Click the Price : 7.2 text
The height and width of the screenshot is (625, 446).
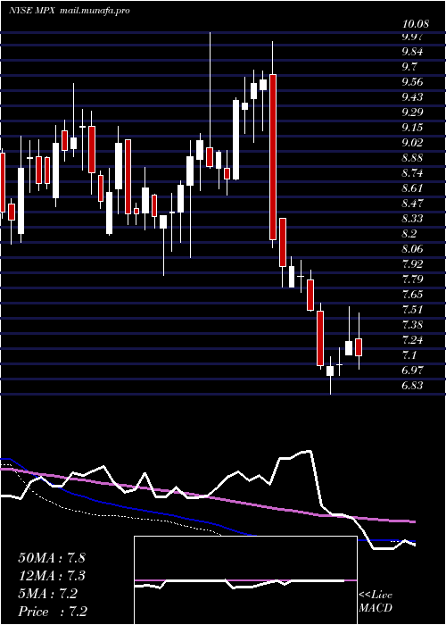53,612
